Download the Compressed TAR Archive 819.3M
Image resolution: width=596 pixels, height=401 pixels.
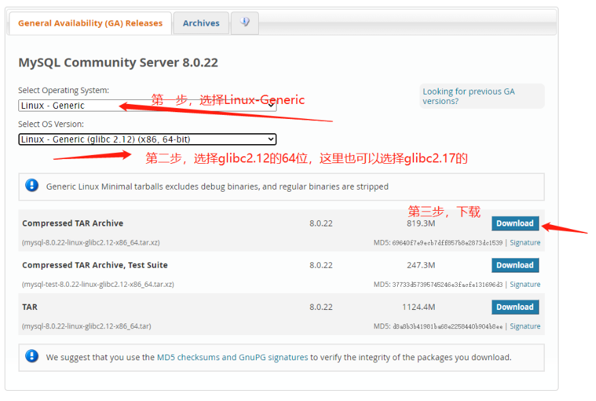point(515,224)
